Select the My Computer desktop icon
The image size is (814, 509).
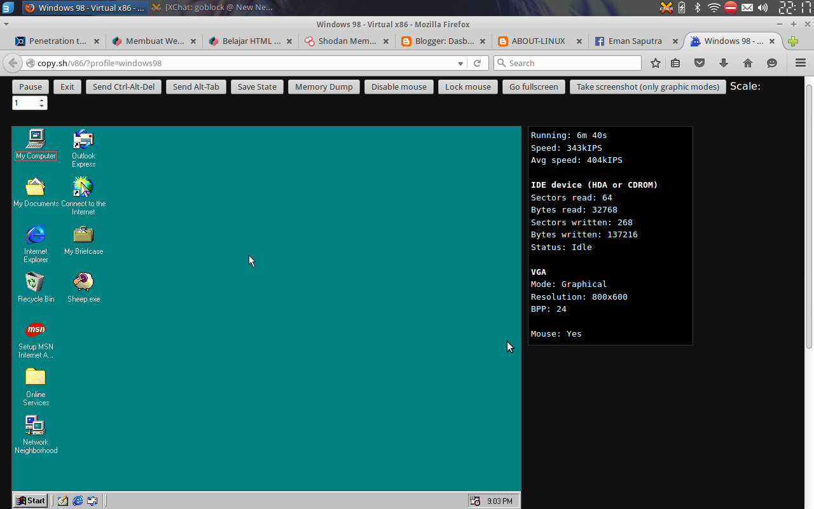(x=36, y=144)
